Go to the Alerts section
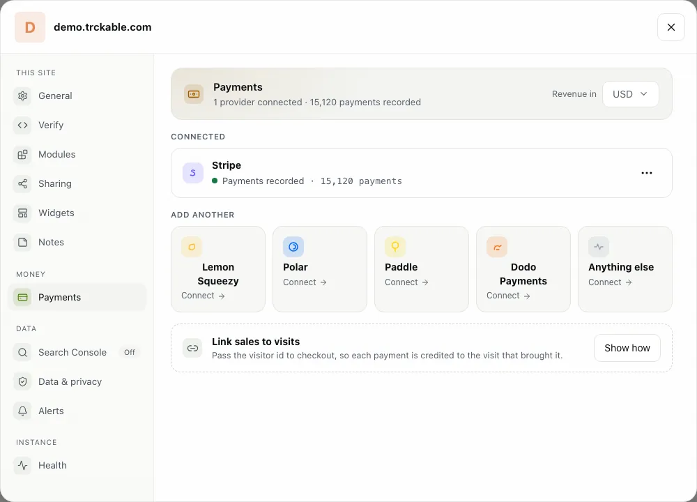Screen dimensions: 697x502 coord(77,411)
